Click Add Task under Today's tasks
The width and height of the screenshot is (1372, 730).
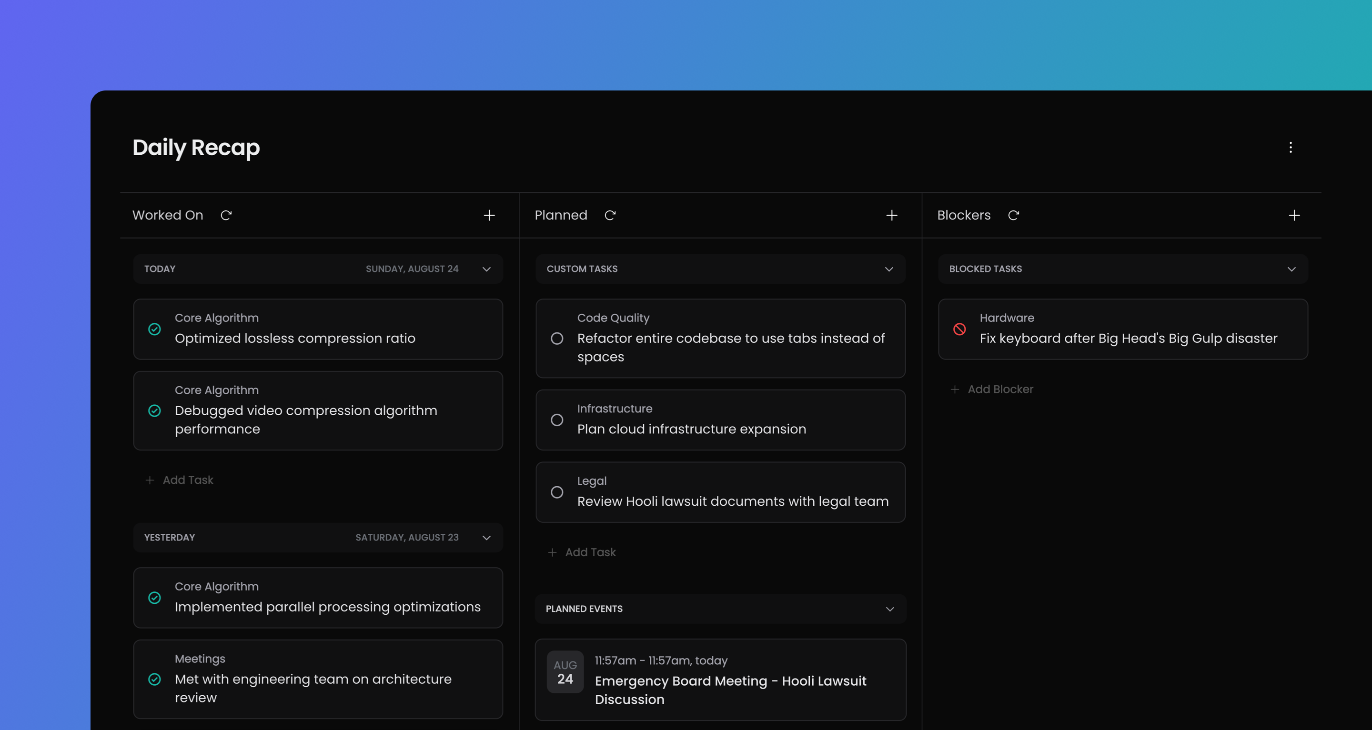coord(180,480)
